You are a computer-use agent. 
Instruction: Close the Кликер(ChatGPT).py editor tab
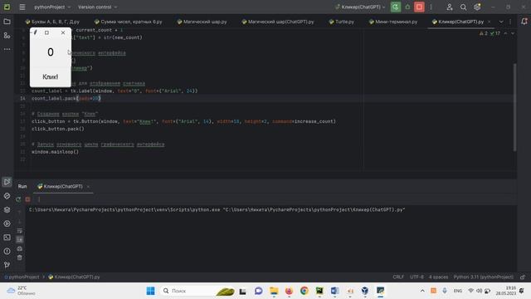click(x=489, y=22)
